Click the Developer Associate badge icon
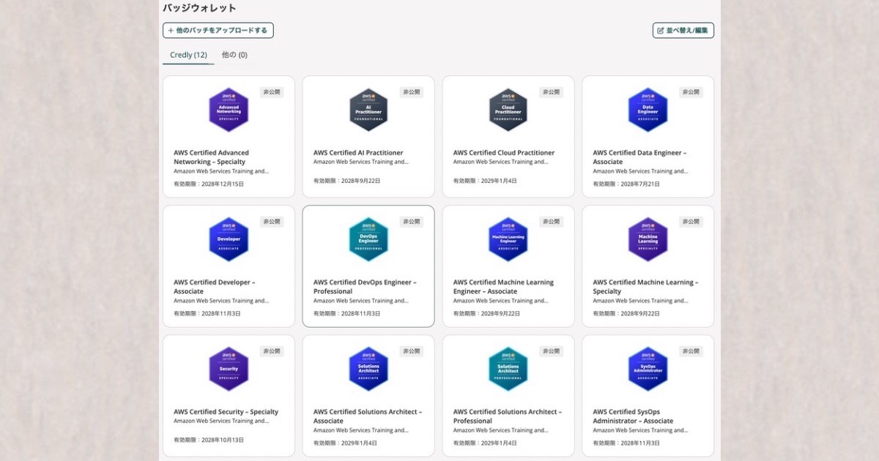The height and width of the screenshot is (461, 879). point(229,239)
